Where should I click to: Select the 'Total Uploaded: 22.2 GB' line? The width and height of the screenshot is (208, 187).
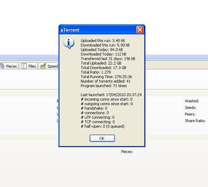pyautogui.click(x=101, y=63)
